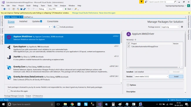Open the C# Interactive panel tab

pyautogui.click(x=38, y=96)
